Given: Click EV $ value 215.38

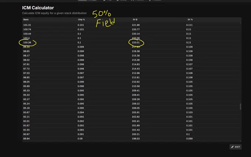Looking at the screenshot, I should [136, 56].
